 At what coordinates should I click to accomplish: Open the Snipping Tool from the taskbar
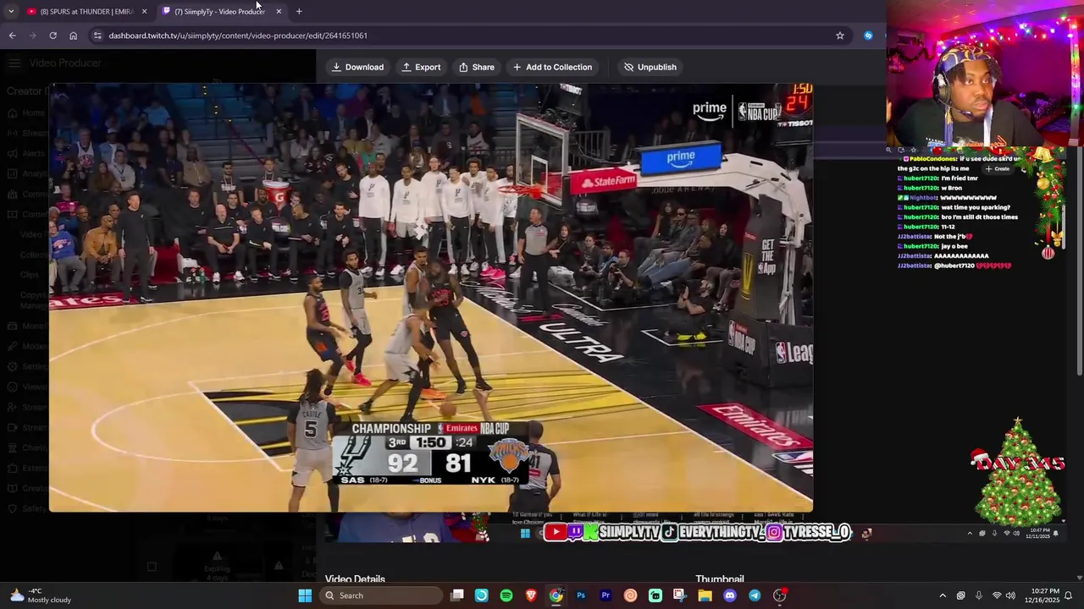pos(680,595)
